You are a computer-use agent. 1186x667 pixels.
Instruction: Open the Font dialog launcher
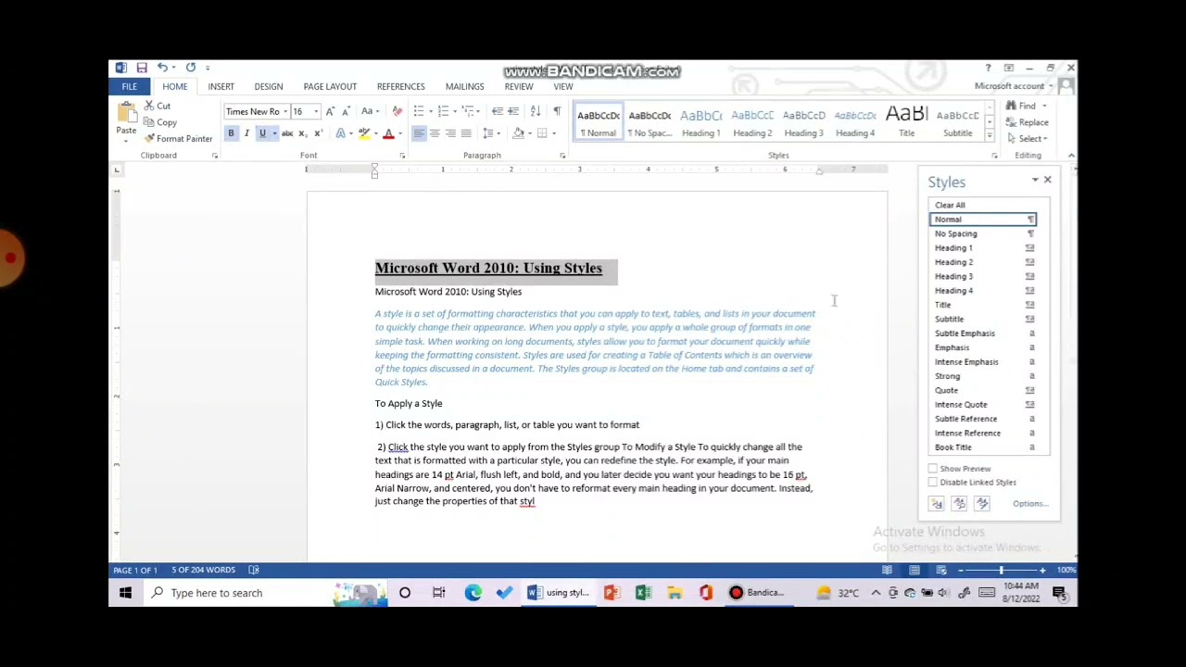(402, 156)
